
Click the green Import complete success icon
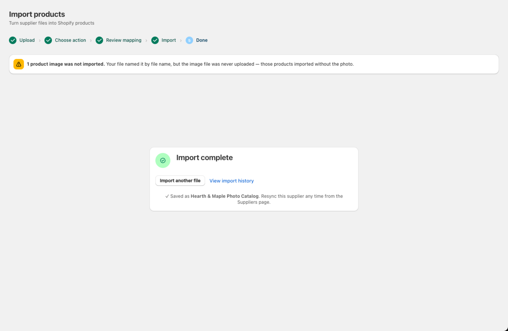[x=163, y=160]
